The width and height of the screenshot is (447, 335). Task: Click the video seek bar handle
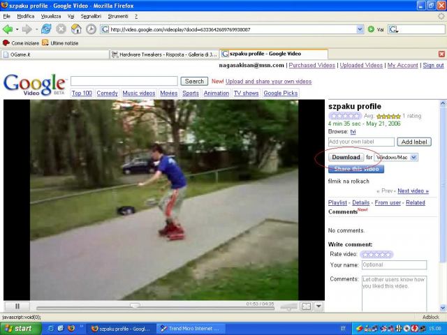[135, 306]
